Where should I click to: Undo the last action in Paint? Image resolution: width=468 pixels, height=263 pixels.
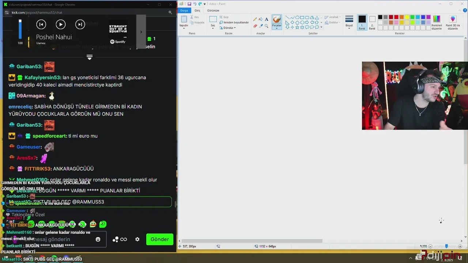point(195,4)
